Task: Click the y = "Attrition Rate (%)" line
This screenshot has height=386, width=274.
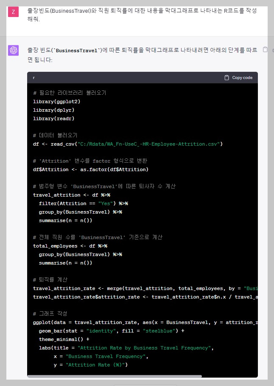Action: (x=90, y=365)
